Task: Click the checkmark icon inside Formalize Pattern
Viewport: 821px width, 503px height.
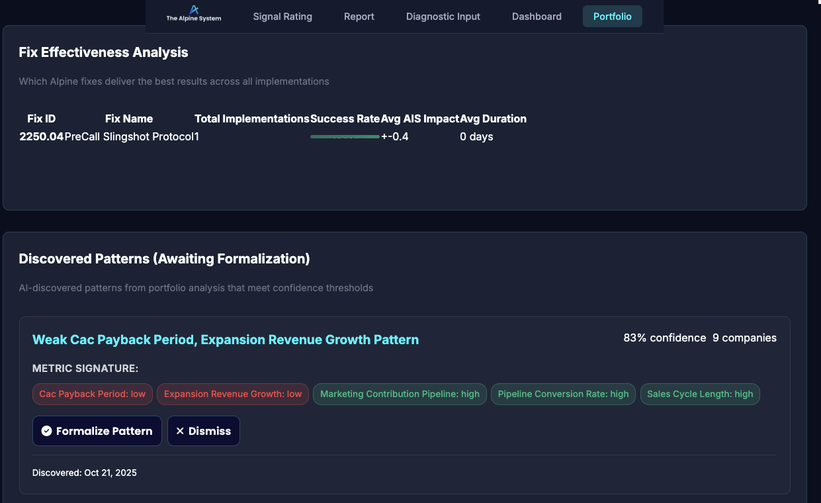Action: 46,431
